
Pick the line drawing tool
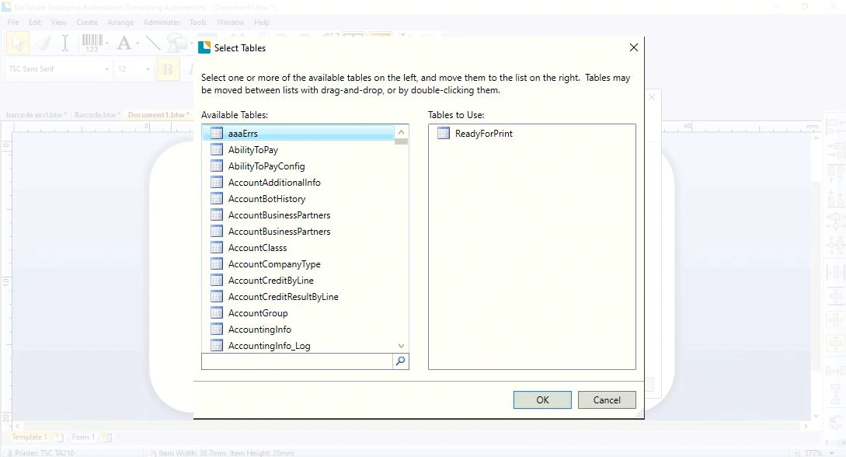tap(153, 43)
